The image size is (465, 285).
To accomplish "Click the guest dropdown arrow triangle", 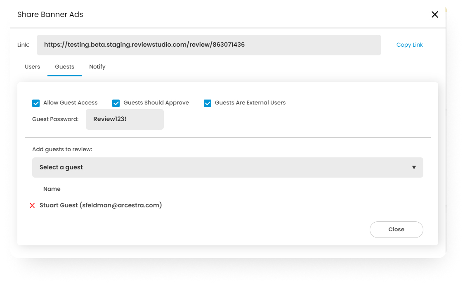I will coord(414,167).
